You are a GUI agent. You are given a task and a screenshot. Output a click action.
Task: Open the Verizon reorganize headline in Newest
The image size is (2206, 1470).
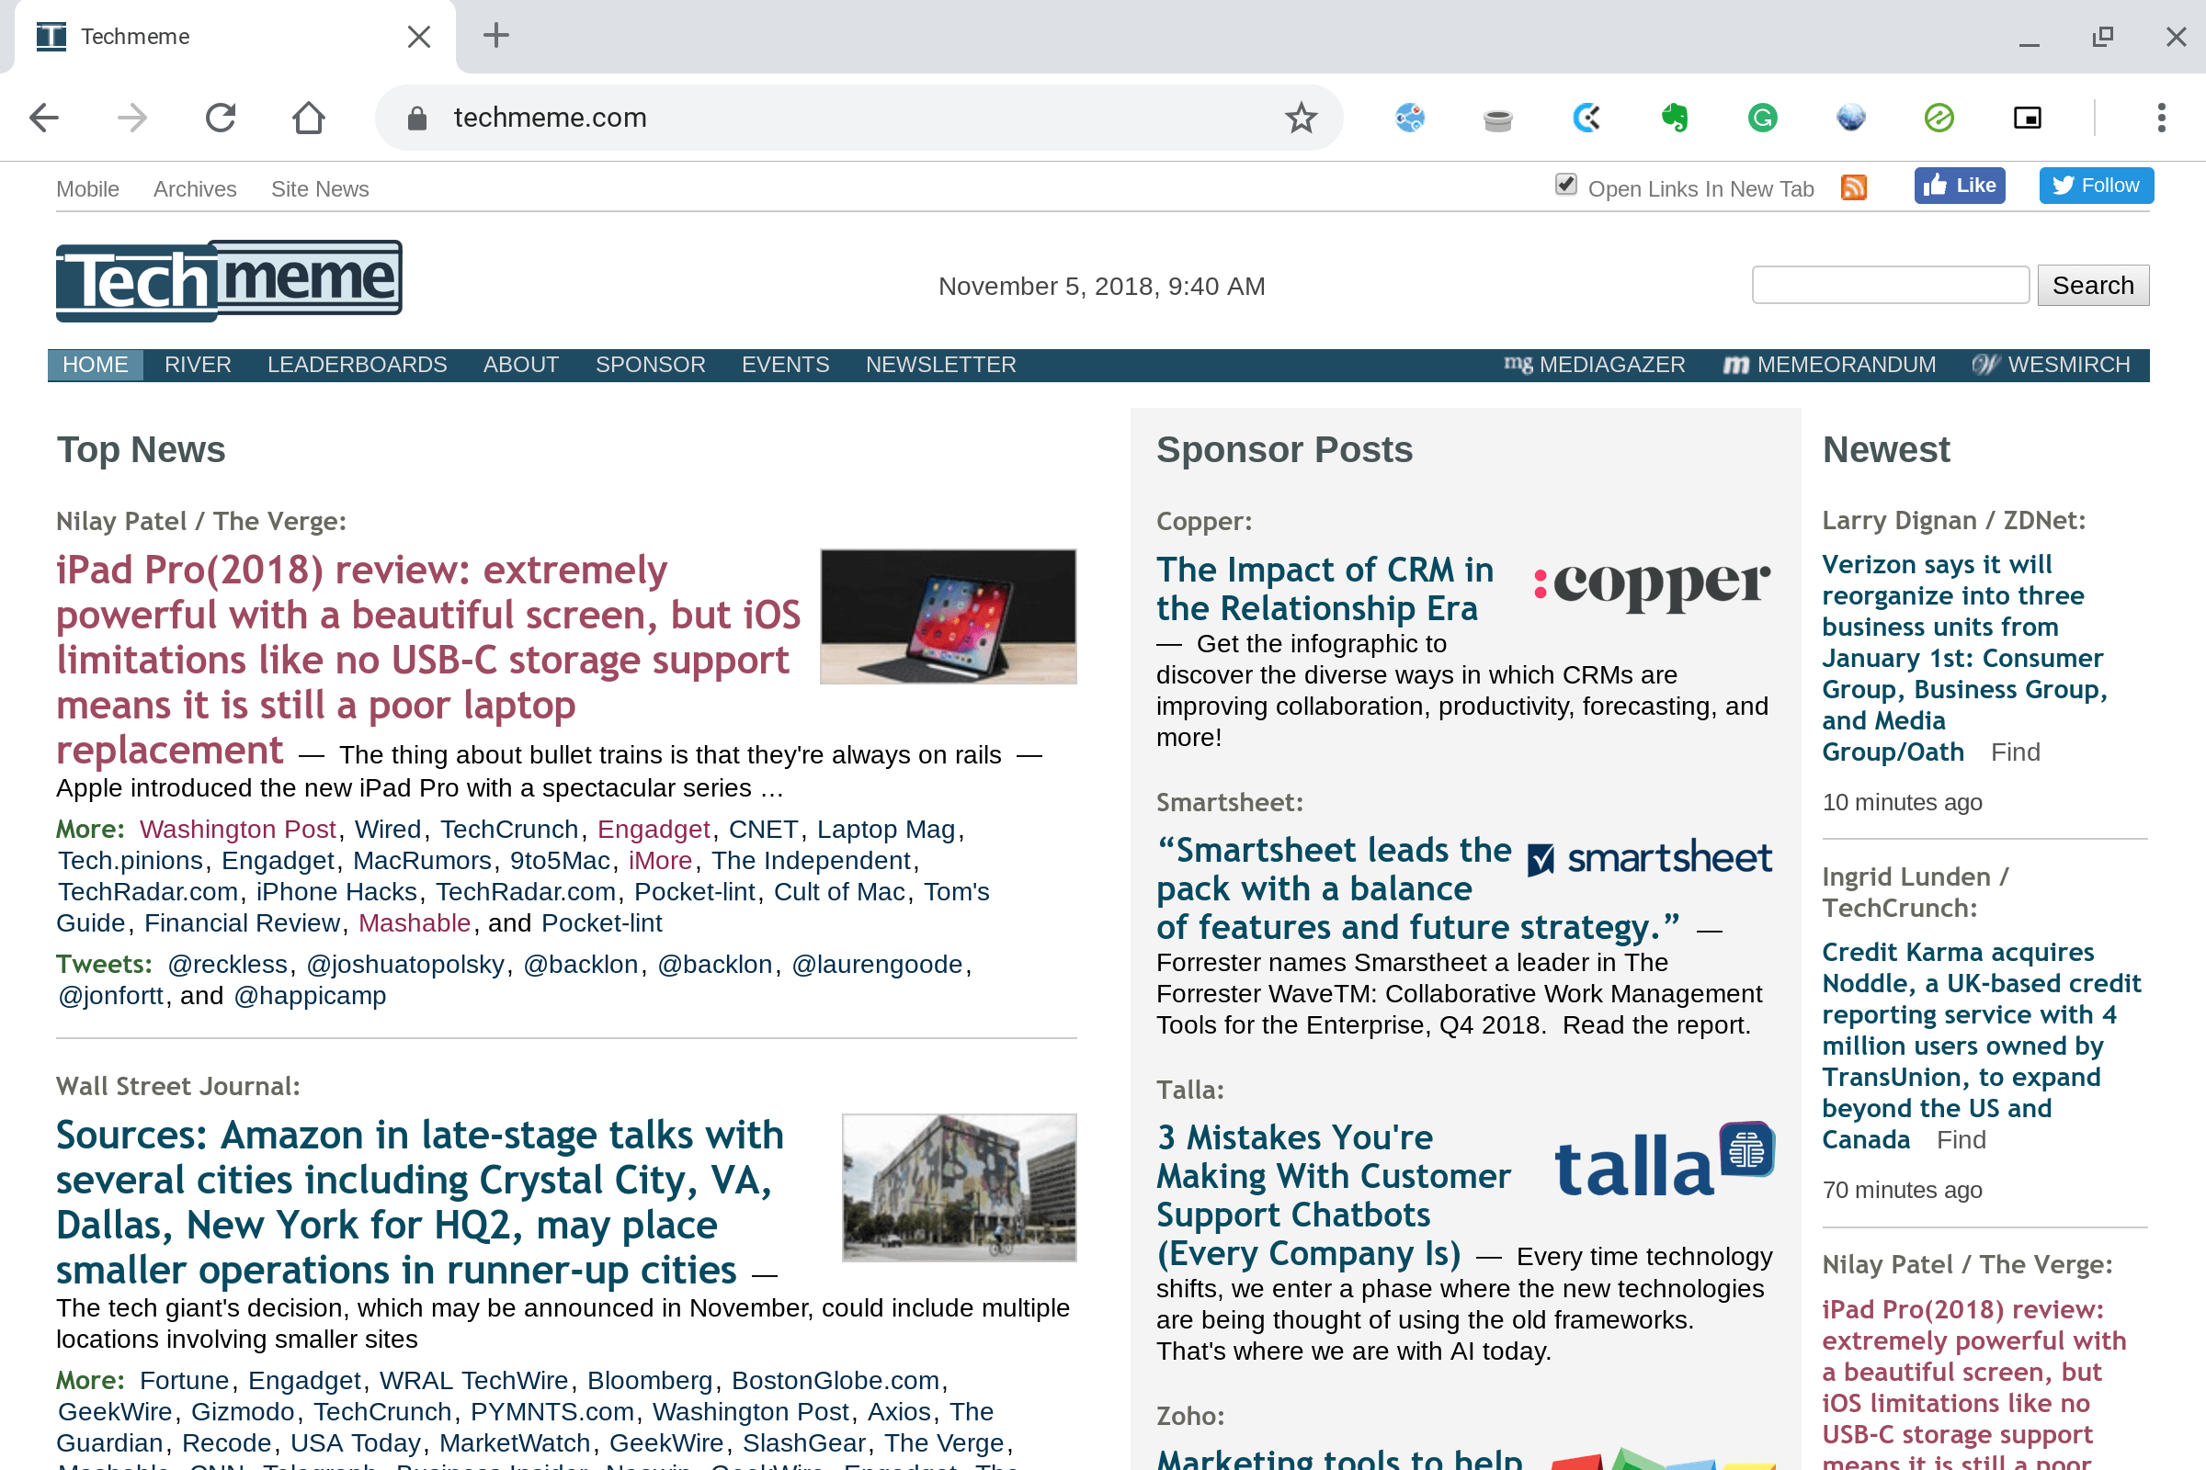point(1964,658)
